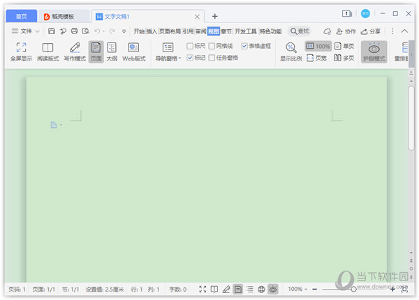Go to 首页 home tab
Viewport: 419px width, 300px height.
[22, 16]
